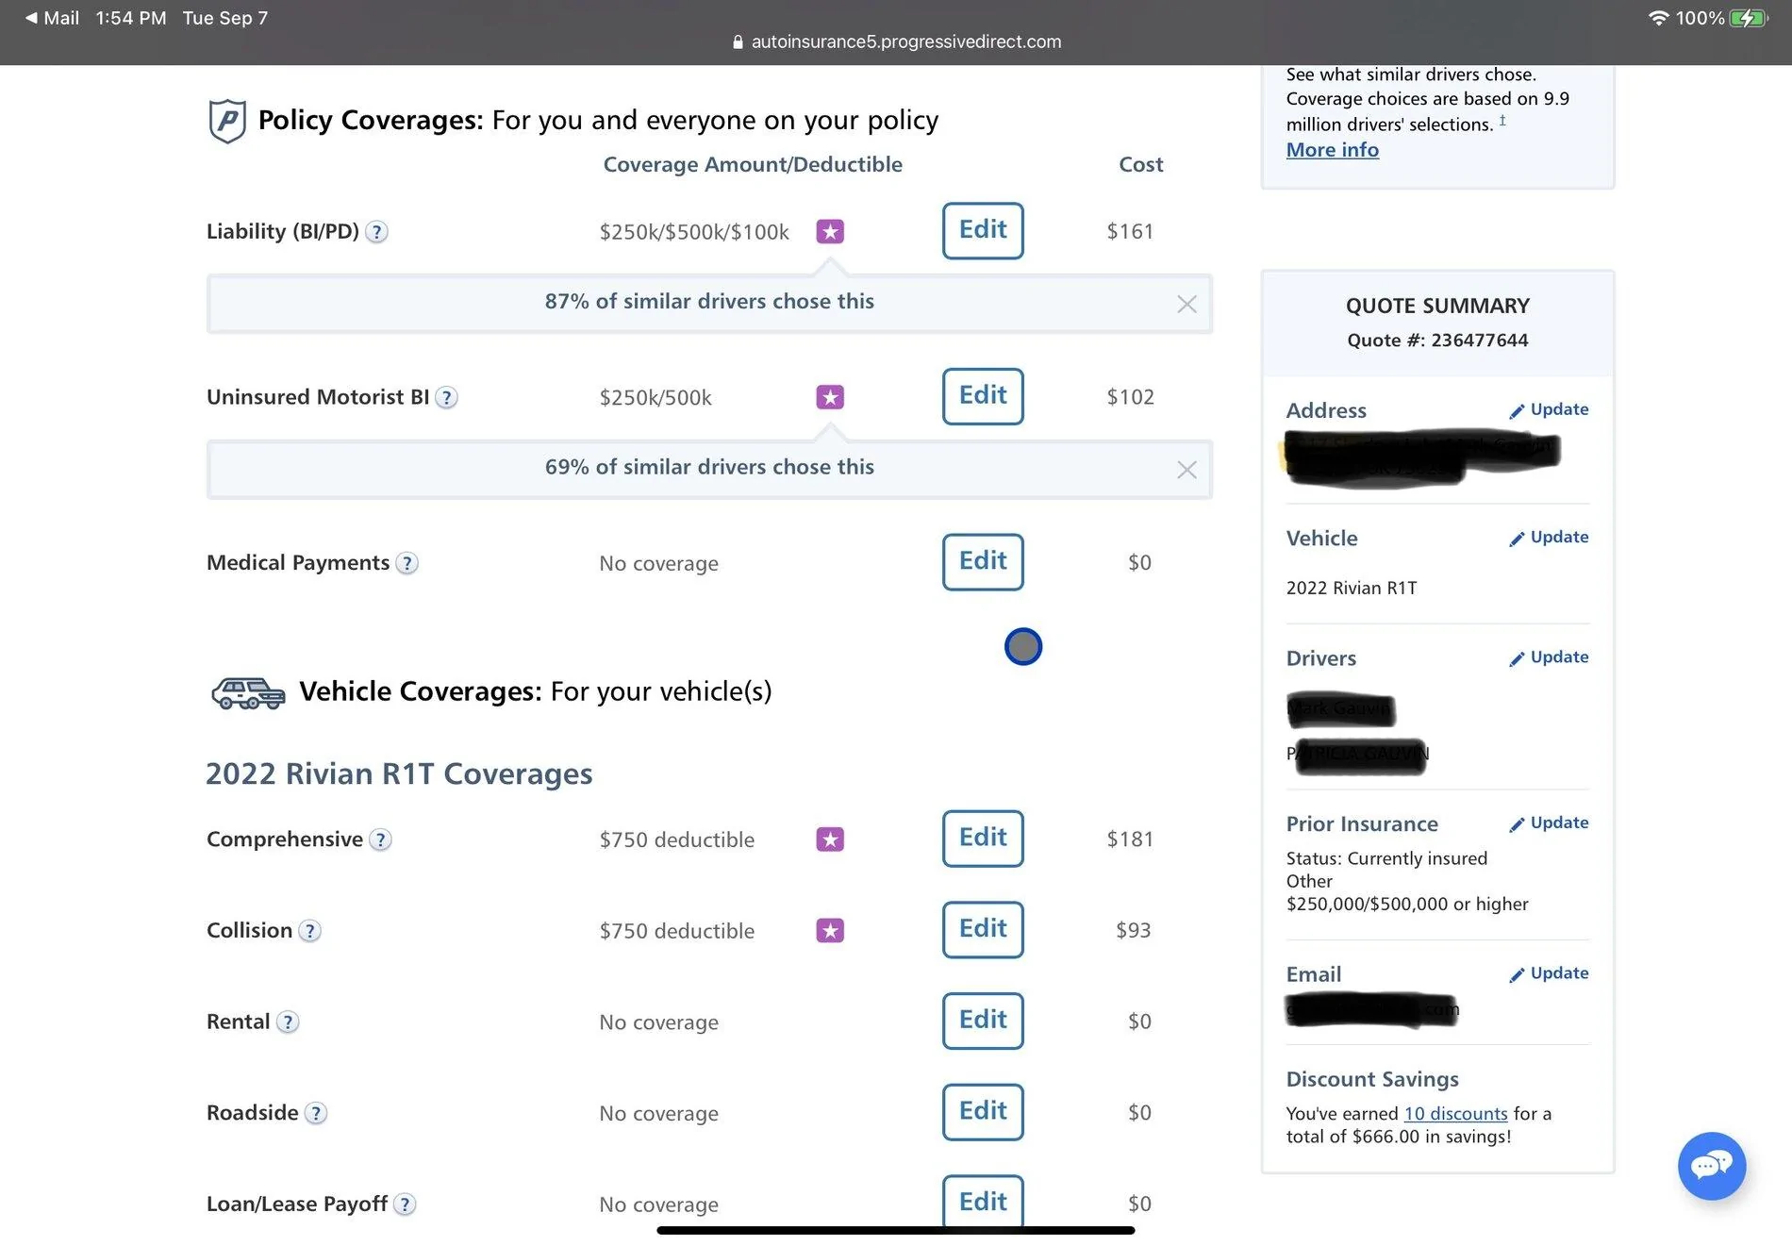The height and width of the screenshot is (1246, 1792).
Task: Click the Coverage Amount/Deductible column header
Action: [753, 165]
